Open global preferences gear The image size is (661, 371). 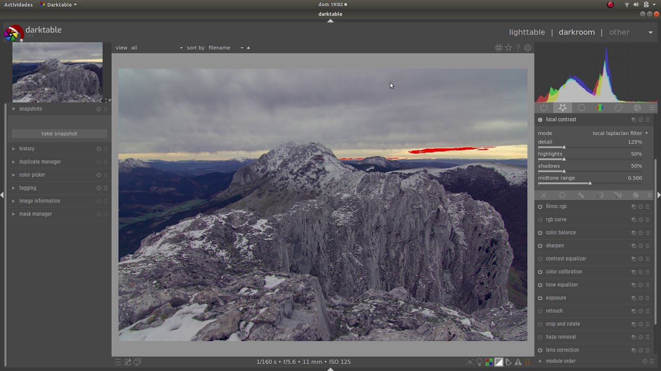528,48
